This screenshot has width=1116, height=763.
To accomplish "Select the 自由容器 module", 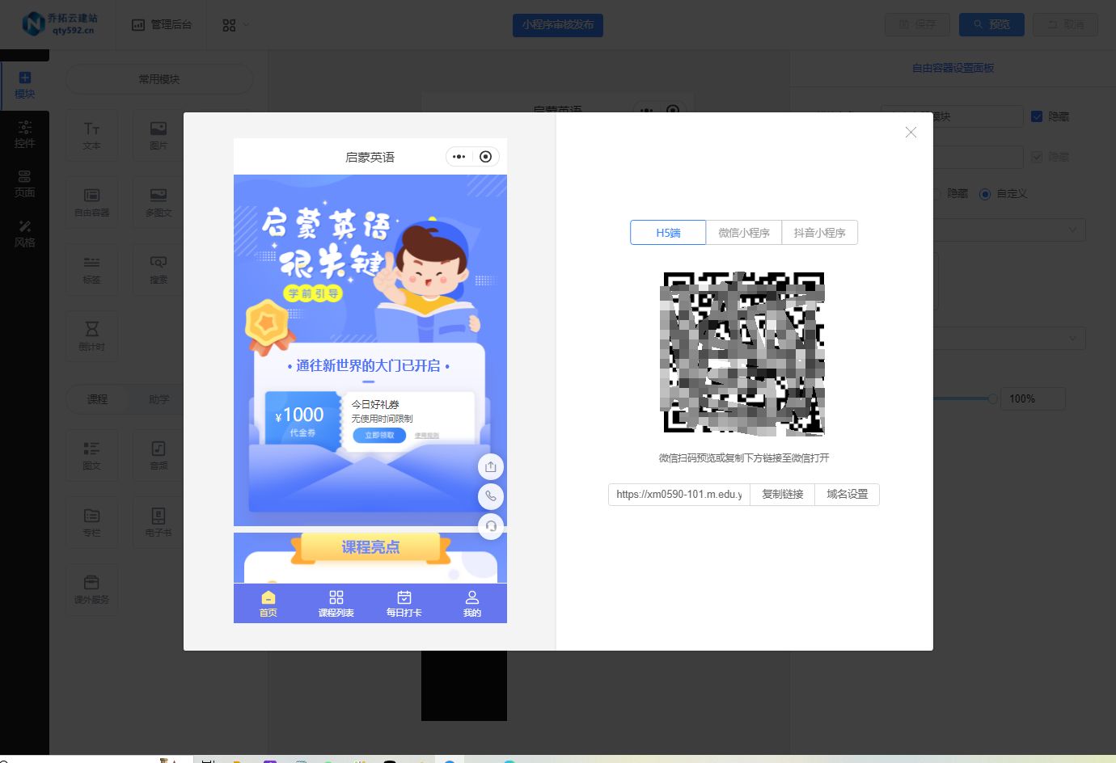I will tap(91, 203).
